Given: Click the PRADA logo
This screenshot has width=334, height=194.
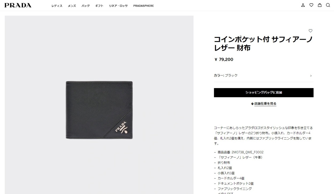Looking at the screenshot, I should pyautogui.click(x=18, y=5).
